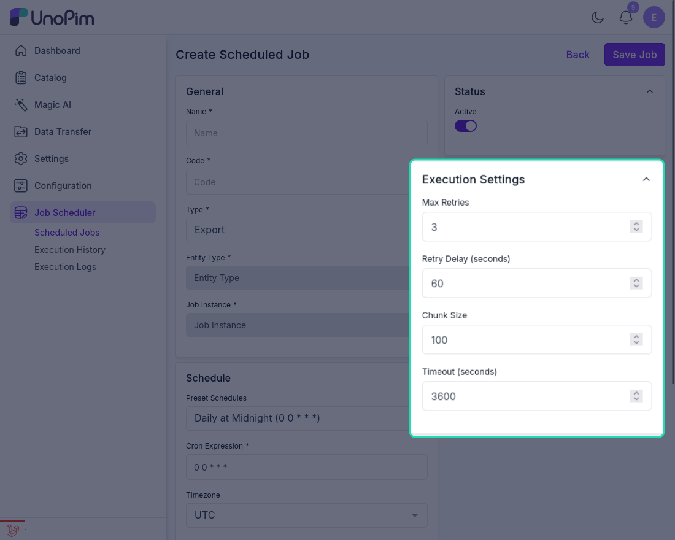Image resolution: width=675 pixels, height=540 pixels.
Task: Click the notification count badge 9
Action: click(x=633, y=7)
